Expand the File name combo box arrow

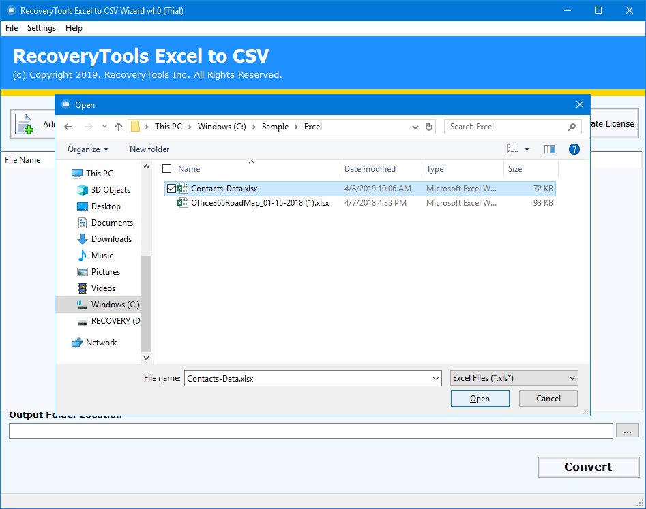(x=435, y=379)
